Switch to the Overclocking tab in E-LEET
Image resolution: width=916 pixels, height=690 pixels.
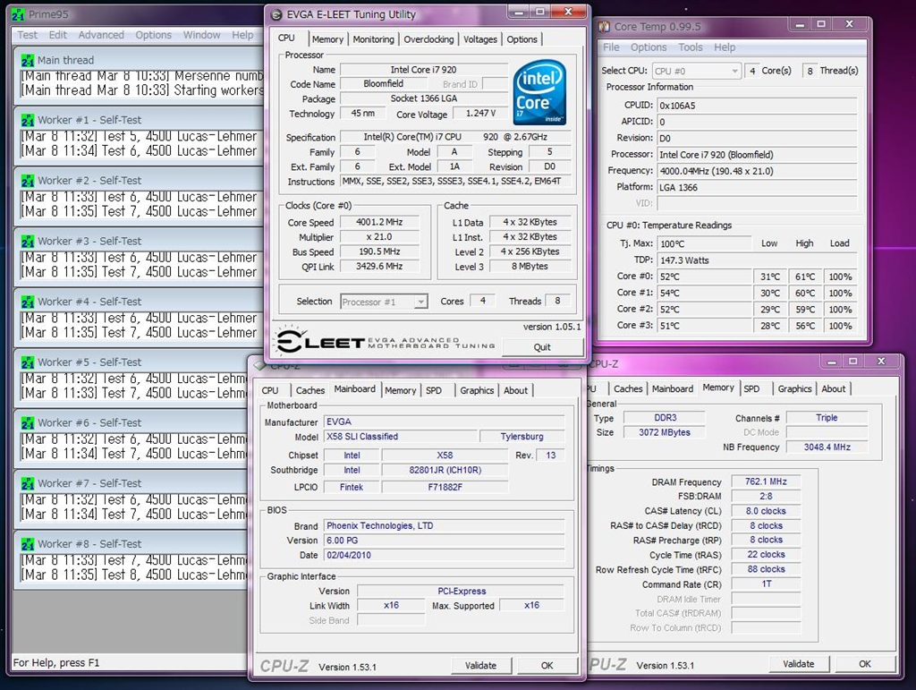(428, 39)
